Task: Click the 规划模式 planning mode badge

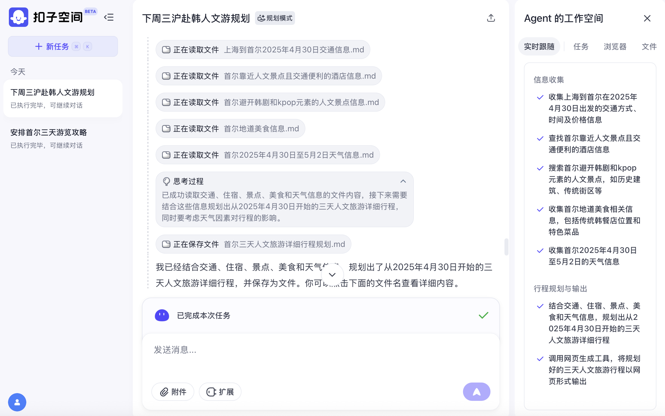Action: [x=275, y=18]
